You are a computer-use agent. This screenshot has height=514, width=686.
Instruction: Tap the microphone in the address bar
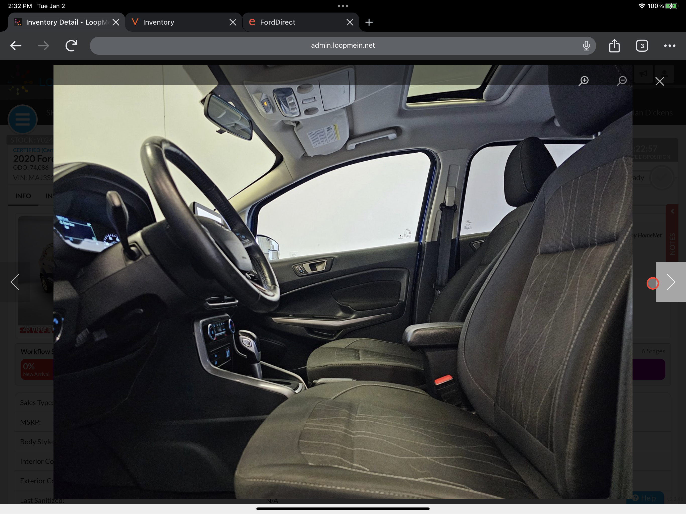[x=586, y=46]
